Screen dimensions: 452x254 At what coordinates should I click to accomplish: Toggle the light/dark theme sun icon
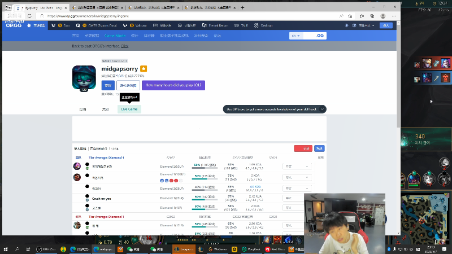point(346,25)
